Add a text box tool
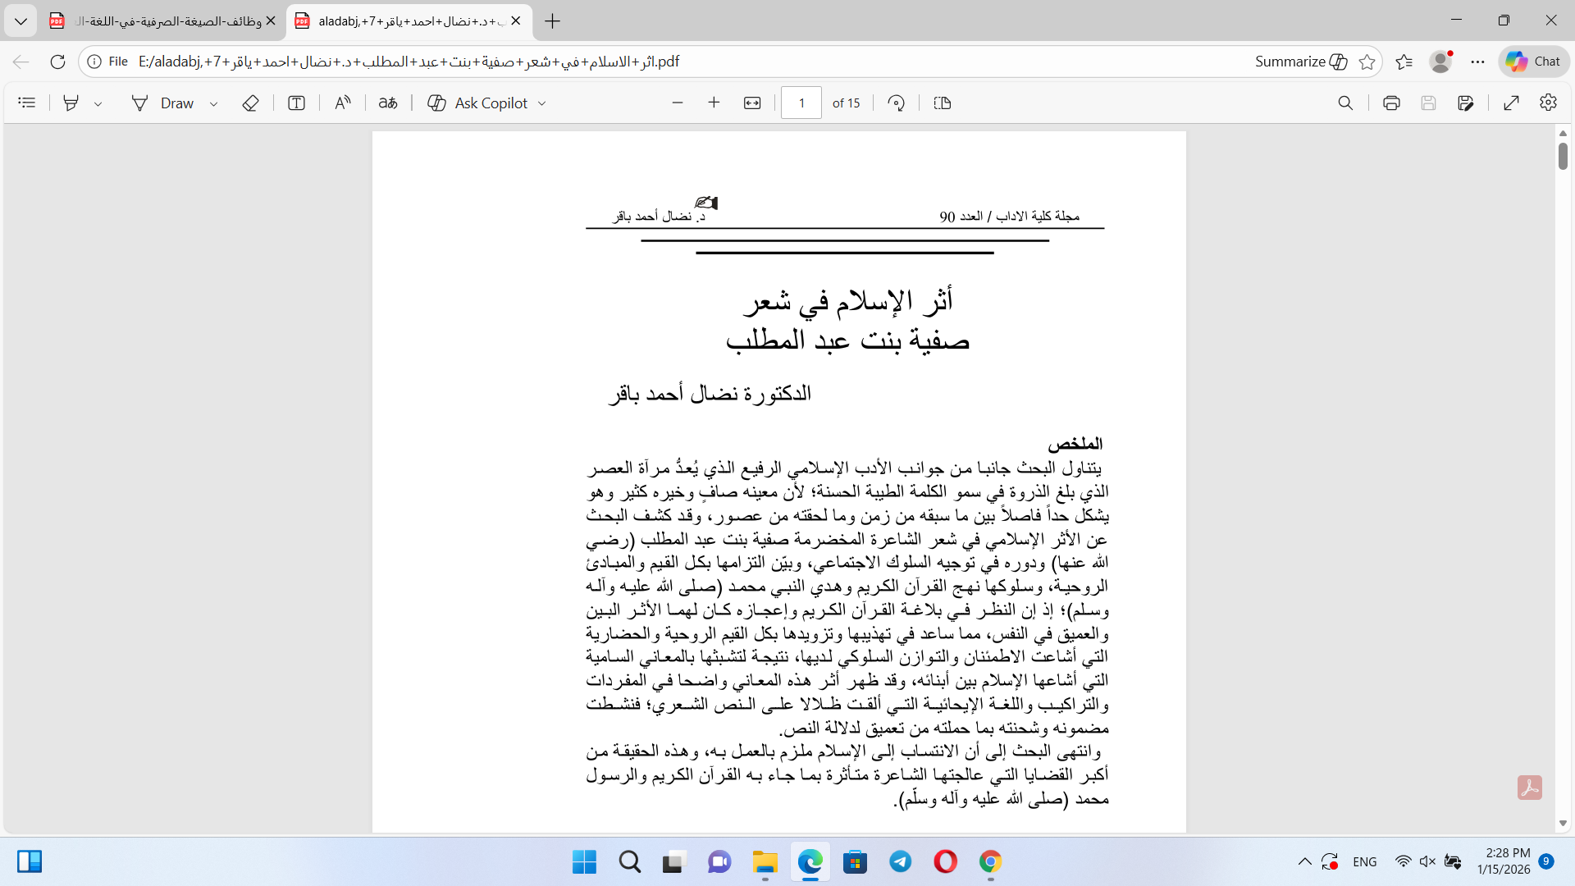Image resolution: width=1575 pixels, height=886 pixels. (x=297, y=103)
